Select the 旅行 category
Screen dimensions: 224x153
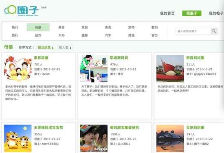(x=15, y=35)
